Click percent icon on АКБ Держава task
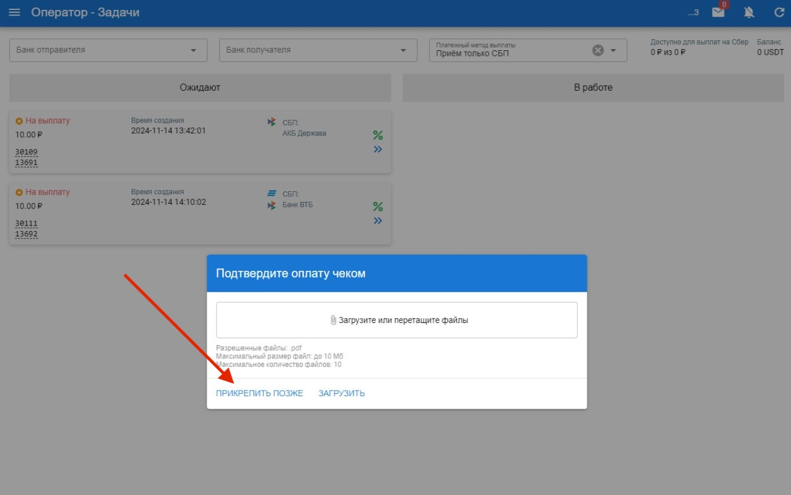 click(377, 135)
